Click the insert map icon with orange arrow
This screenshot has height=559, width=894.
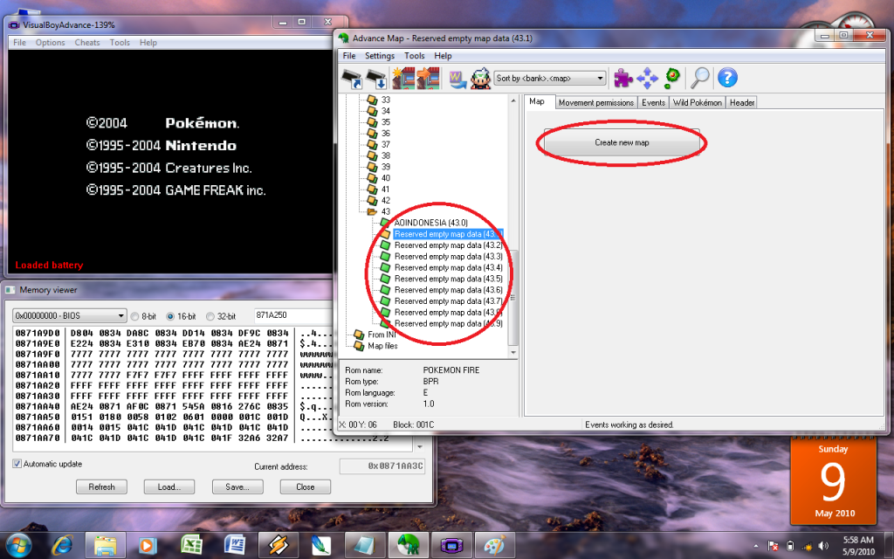[x=428, y=78]
